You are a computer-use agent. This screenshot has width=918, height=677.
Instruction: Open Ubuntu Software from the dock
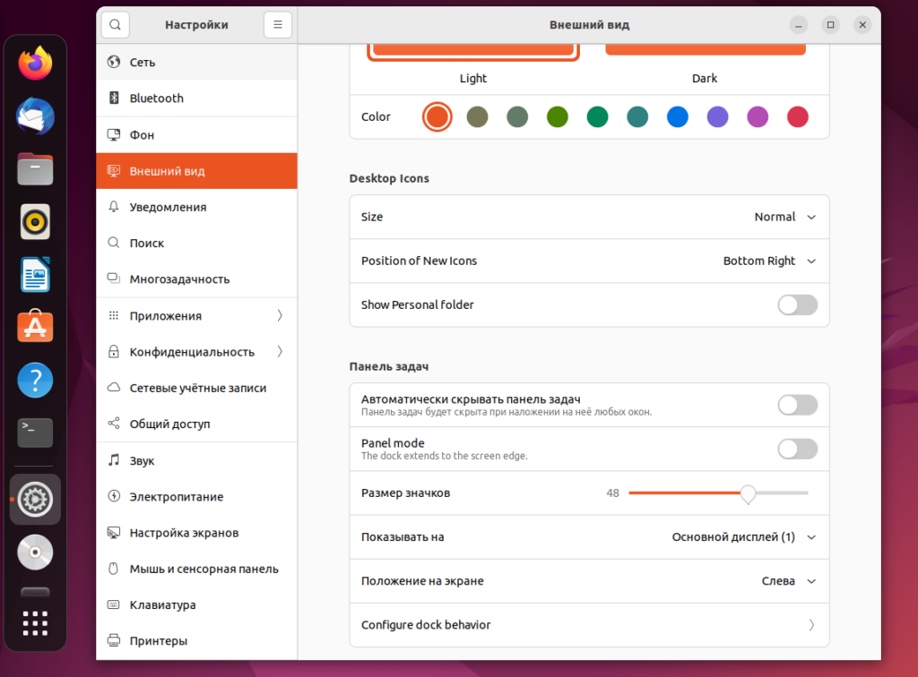[35, 328]
